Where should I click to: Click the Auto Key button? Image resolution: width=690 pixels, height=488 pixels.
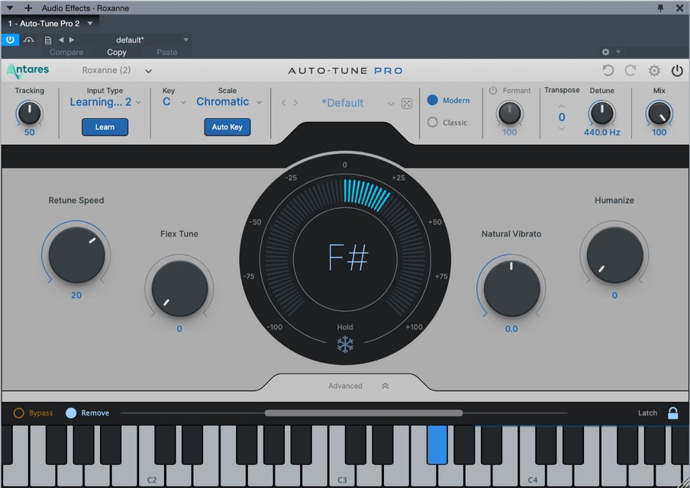(227, 127)
